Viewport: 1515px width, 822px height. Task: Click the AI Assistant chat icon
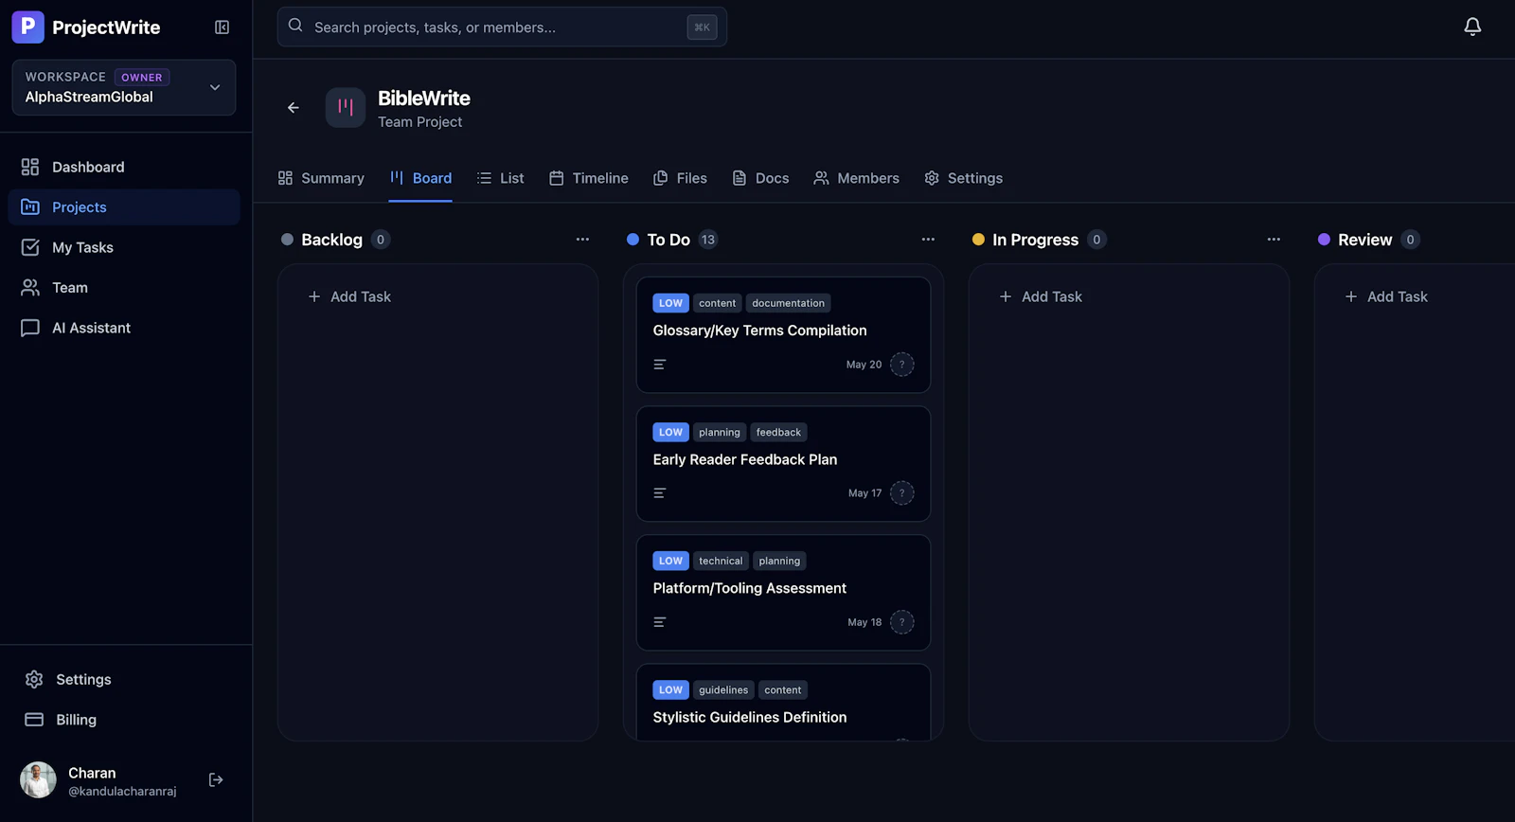(x=30, y=328)
